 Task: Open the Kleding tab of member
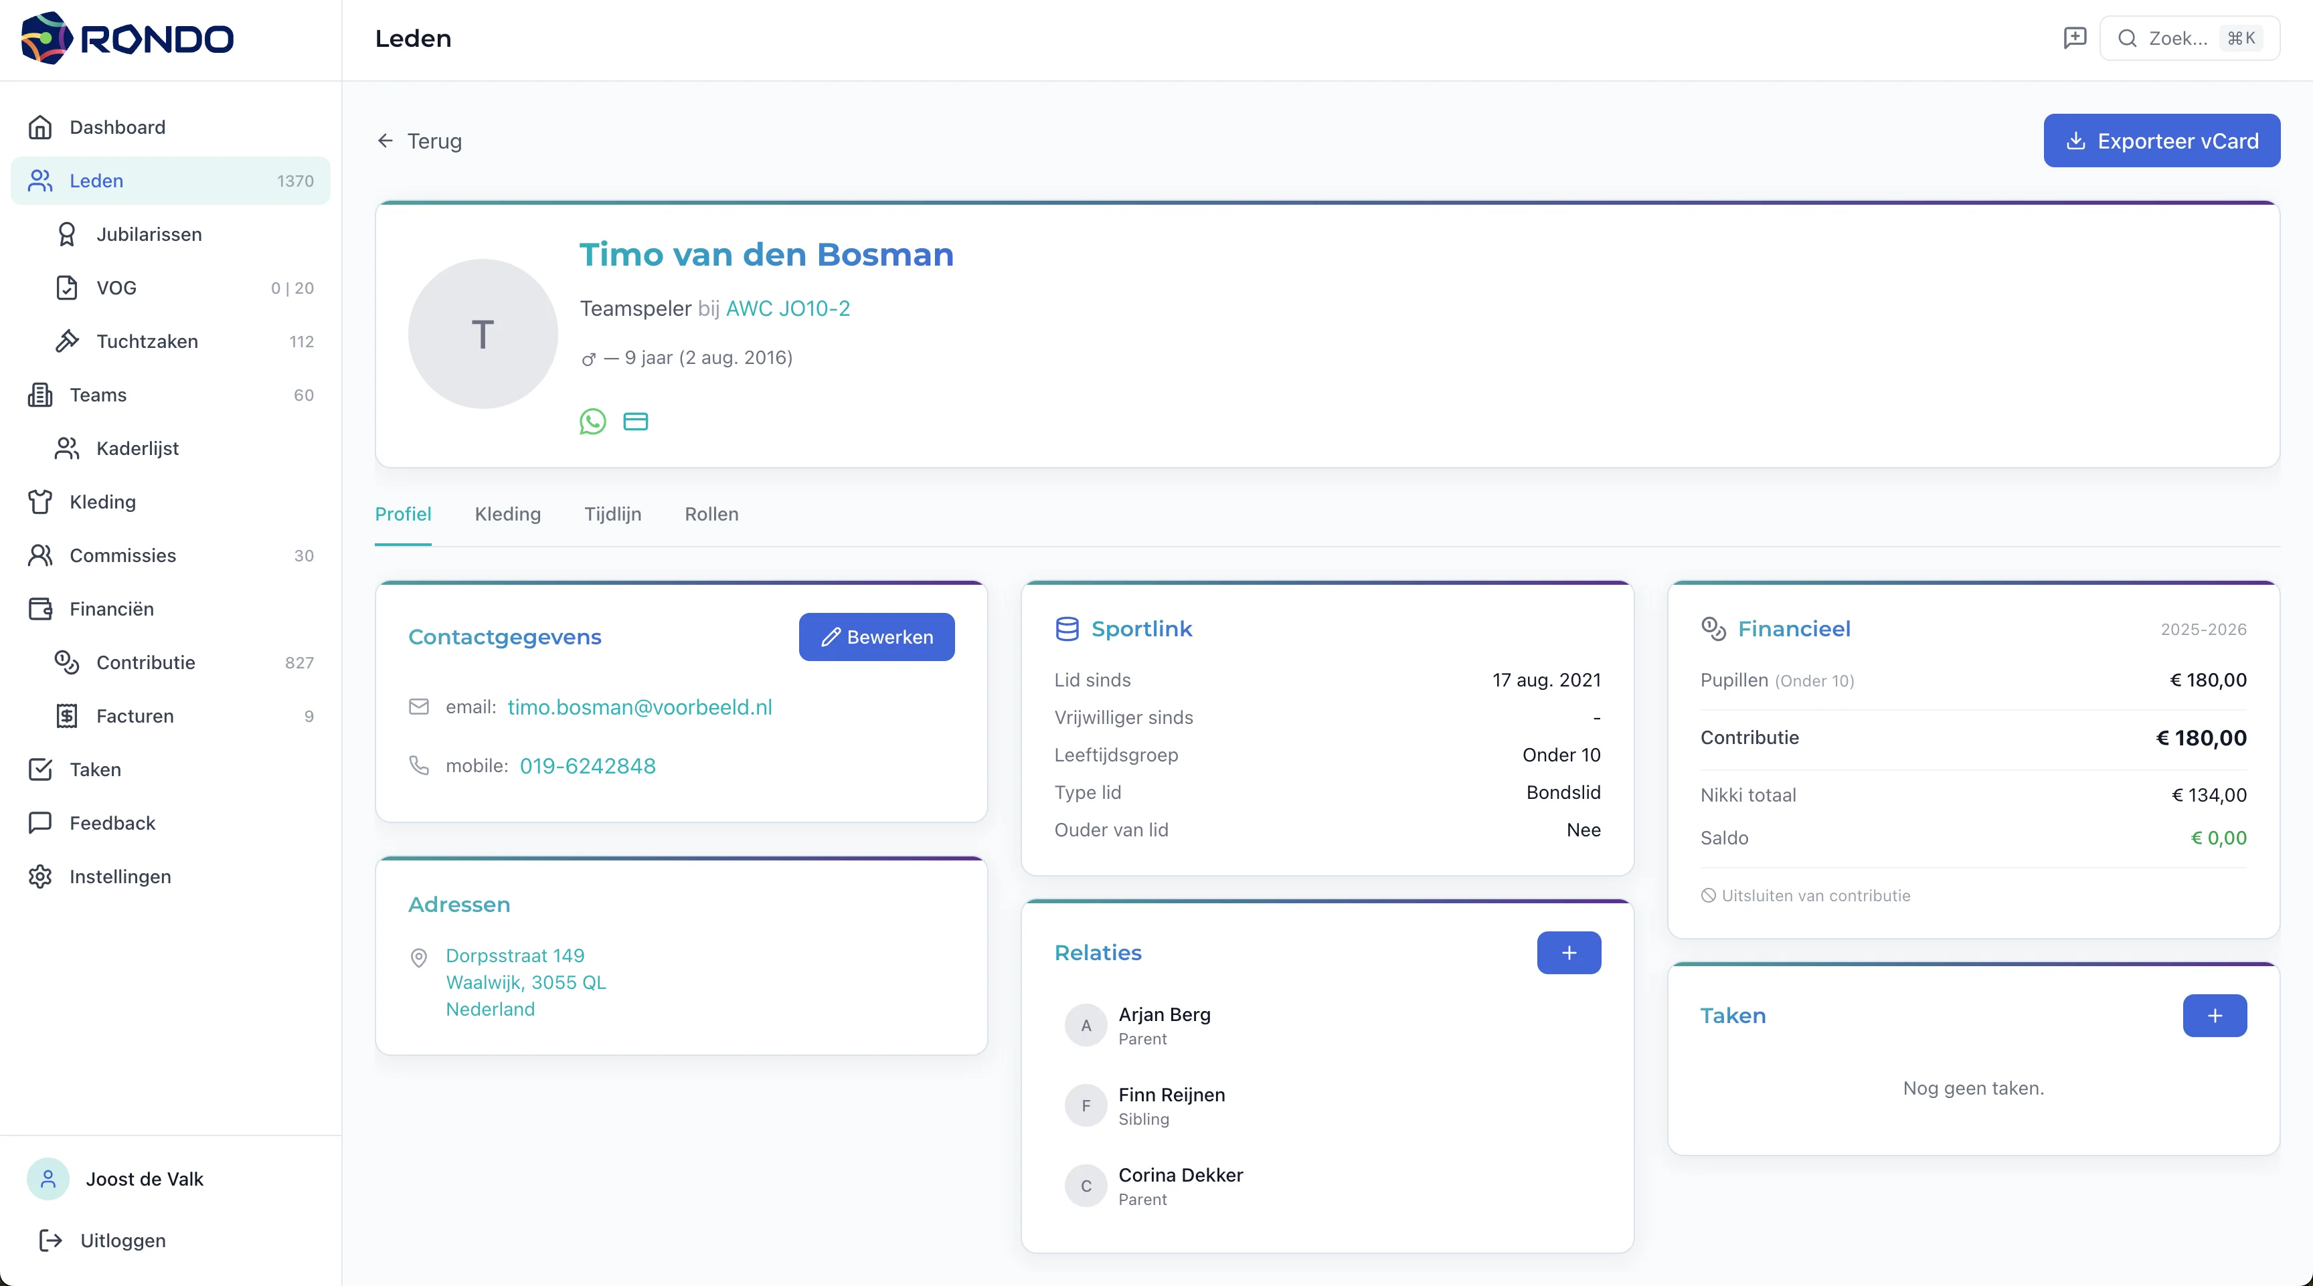point(507,515)
